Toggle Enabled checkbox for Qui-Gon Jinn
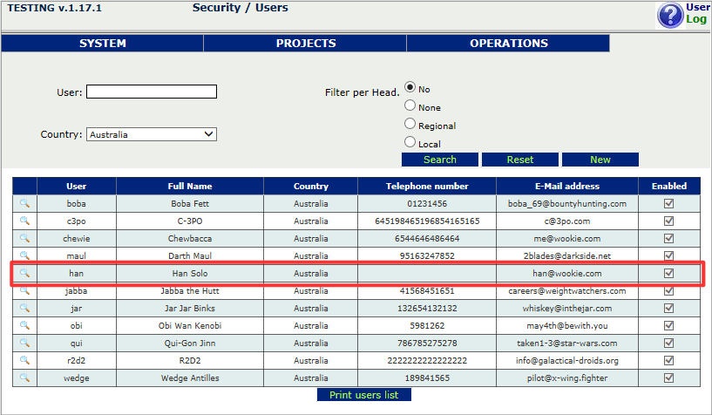This screenshot has width=712, height=415. [x=669, y=343]
